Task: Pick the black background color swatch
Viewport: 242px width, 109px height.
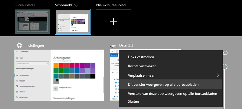Action: pyautogui.click(x=93, y=76)
